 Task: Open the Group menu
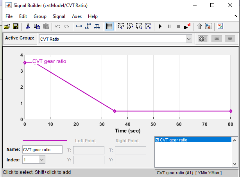(x=40, y=16)
